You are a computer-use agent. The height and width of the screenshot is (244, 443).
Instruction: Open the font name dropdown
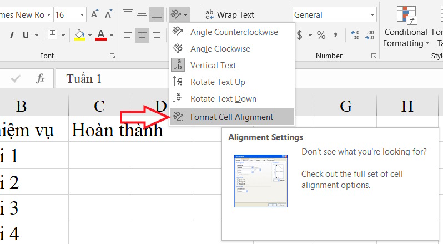(49, 14)
